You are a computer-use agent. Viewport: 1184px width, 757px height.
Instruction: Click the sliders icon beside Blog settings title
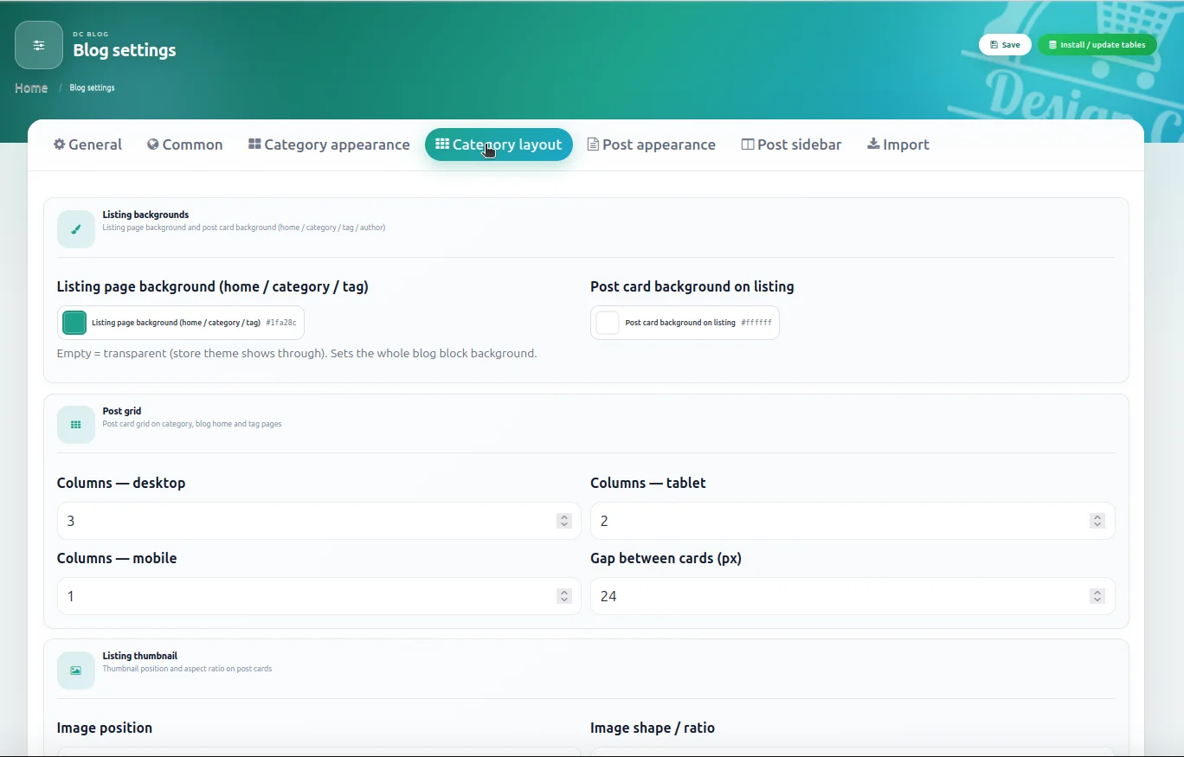click(x=39, y=45)
